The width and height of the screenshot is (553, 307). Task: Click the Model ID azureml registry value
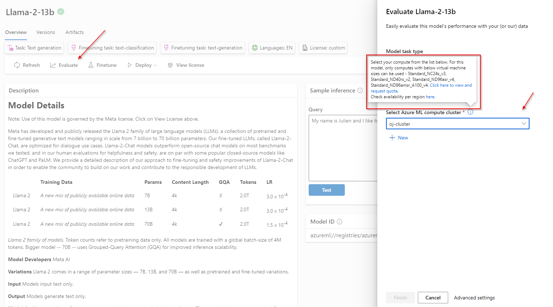344,235
